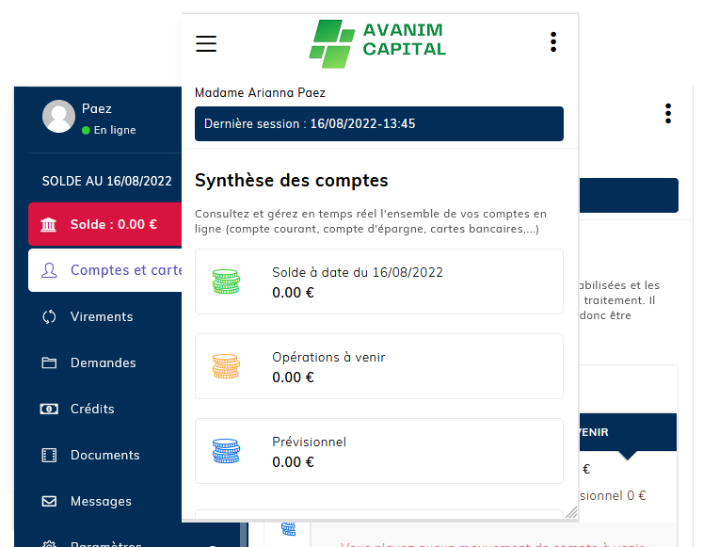Click the 0.00 € amount under Solde à date
This screenshot has width=703, height=547.
294,293
